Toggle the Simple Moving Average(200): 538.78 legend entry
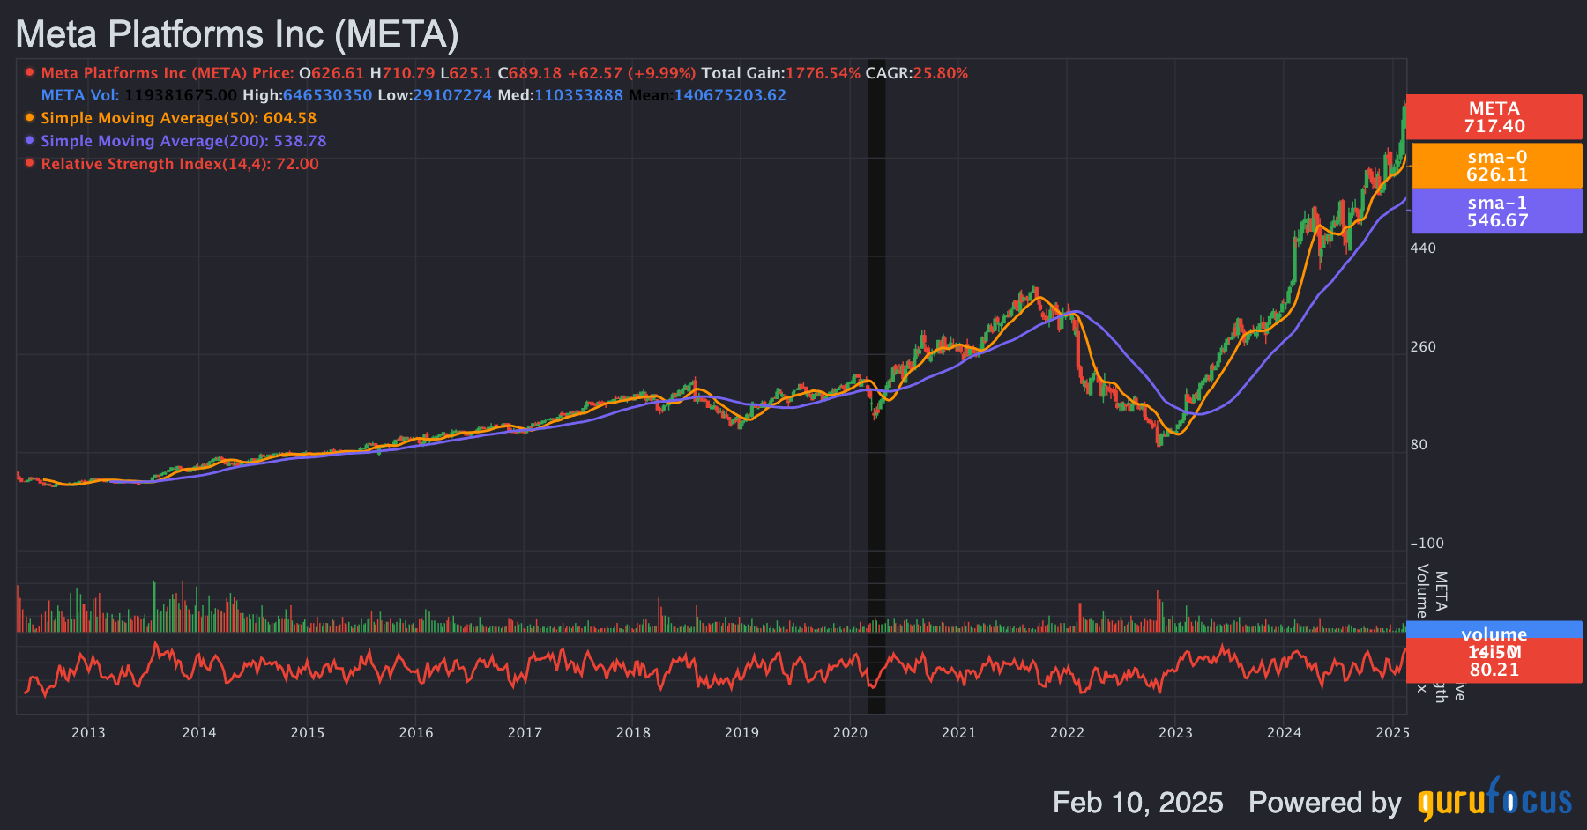 [x=183, y=141]
